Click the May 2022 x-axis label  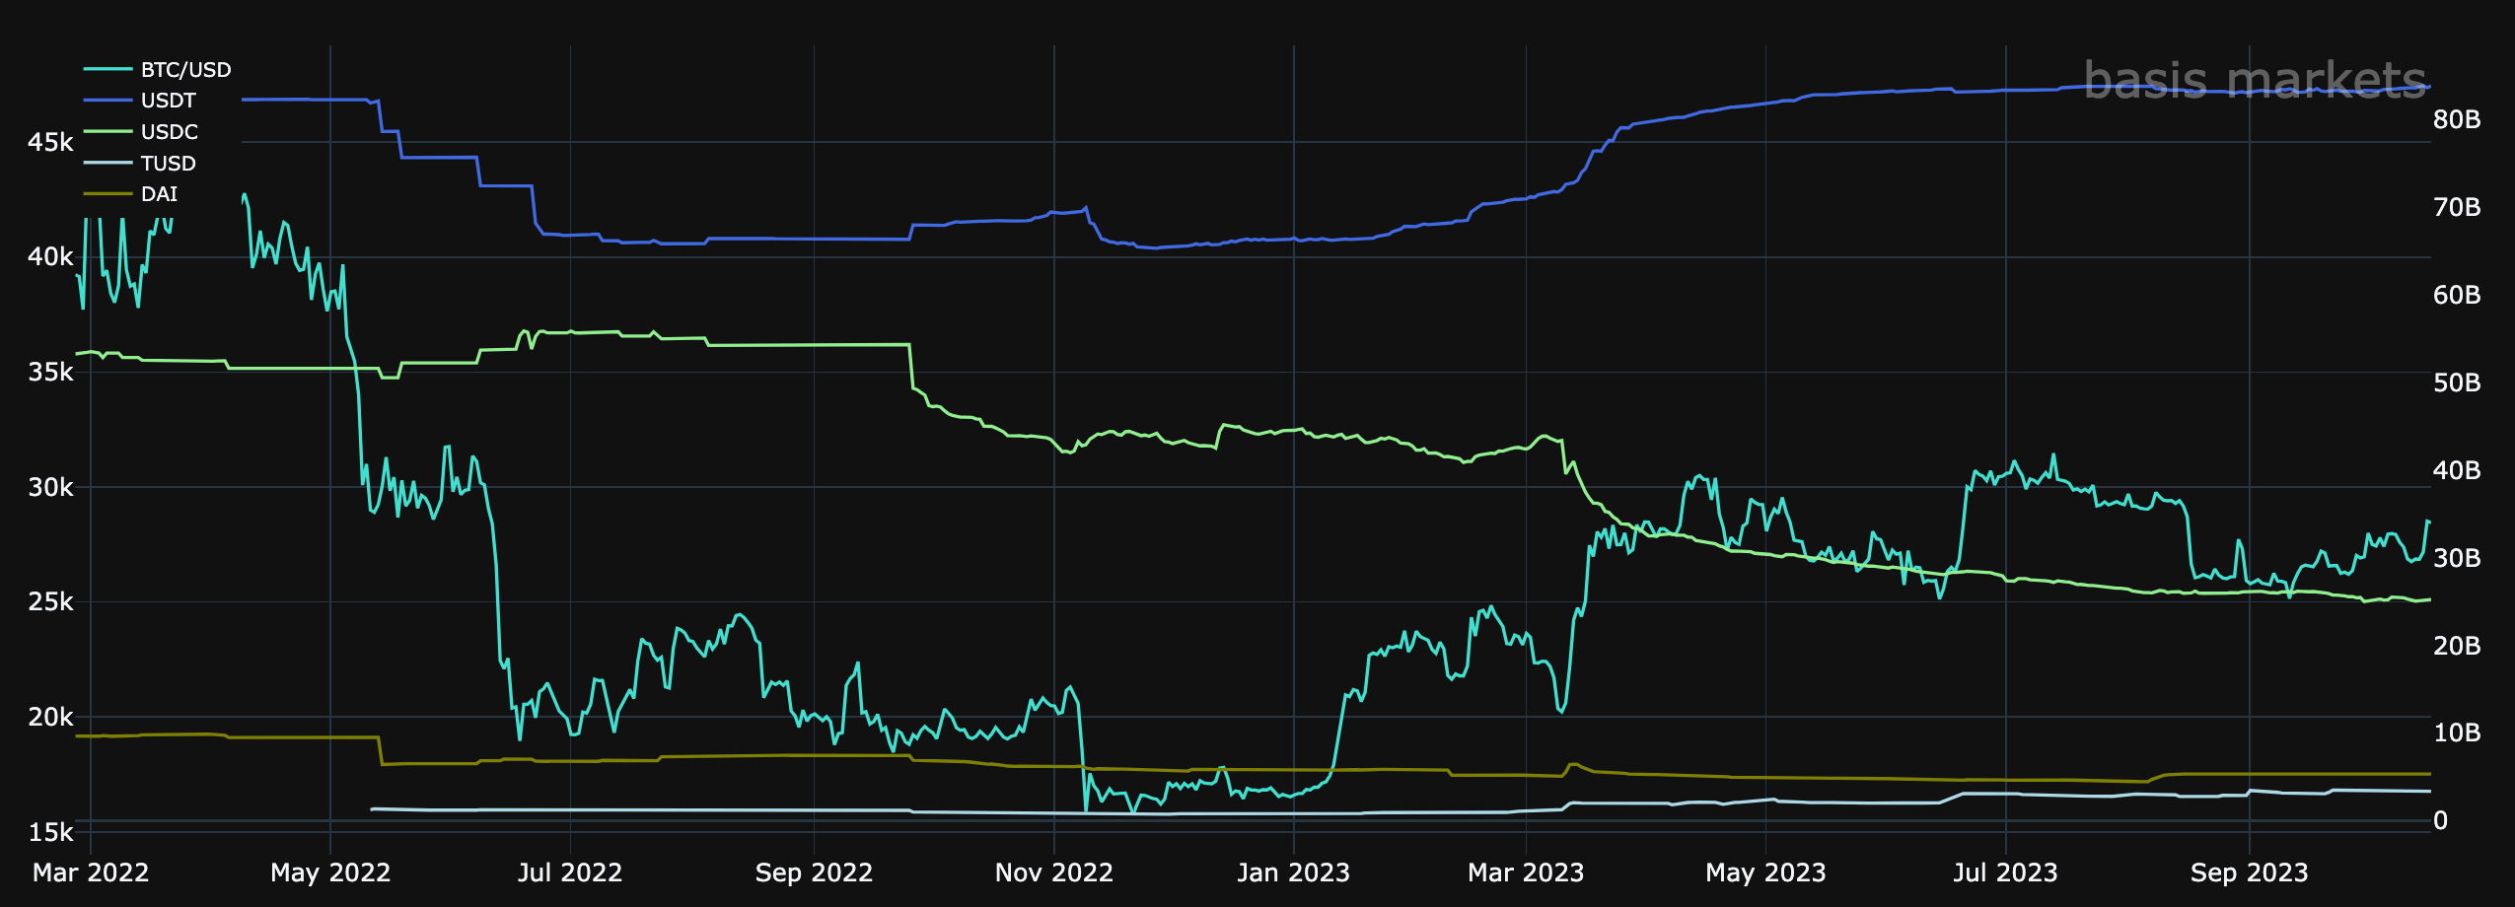[x=330, y=872]
